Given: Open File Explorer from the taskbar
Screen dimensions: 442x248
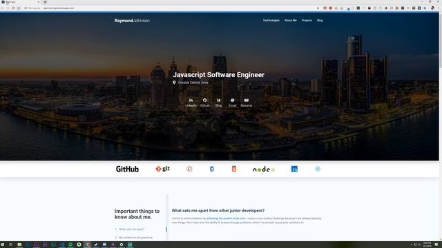Looking at the screenshot, I should pos(19,245).
